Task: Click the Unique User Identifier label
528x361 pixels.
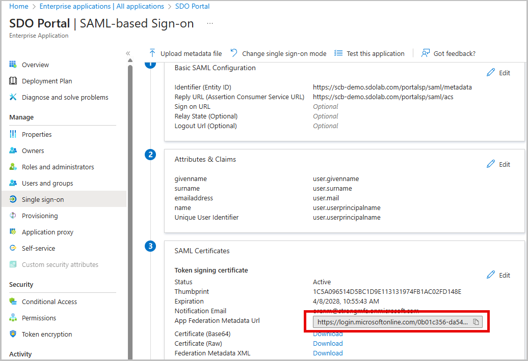Action: click(206, 217)
